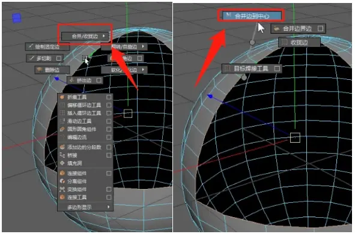Click the 插入循环边工具 grid icon
This screenshot has width=355, height=234.
click(62, 113)
